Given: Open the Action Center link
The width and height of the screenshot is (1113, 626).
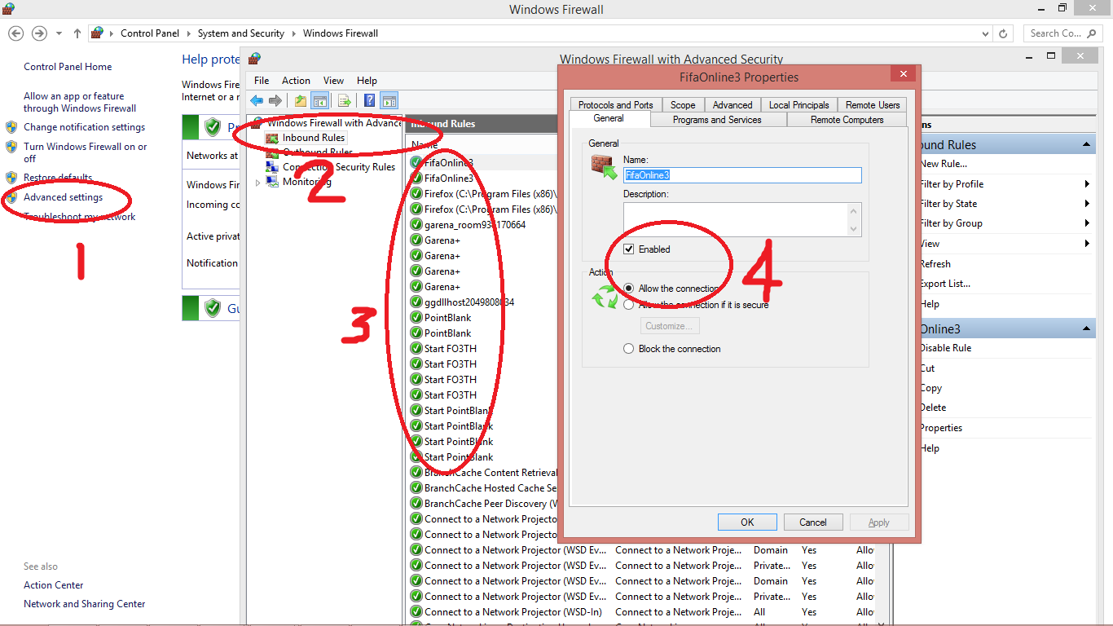Looking at the screenshot, I should click(53, 585).
